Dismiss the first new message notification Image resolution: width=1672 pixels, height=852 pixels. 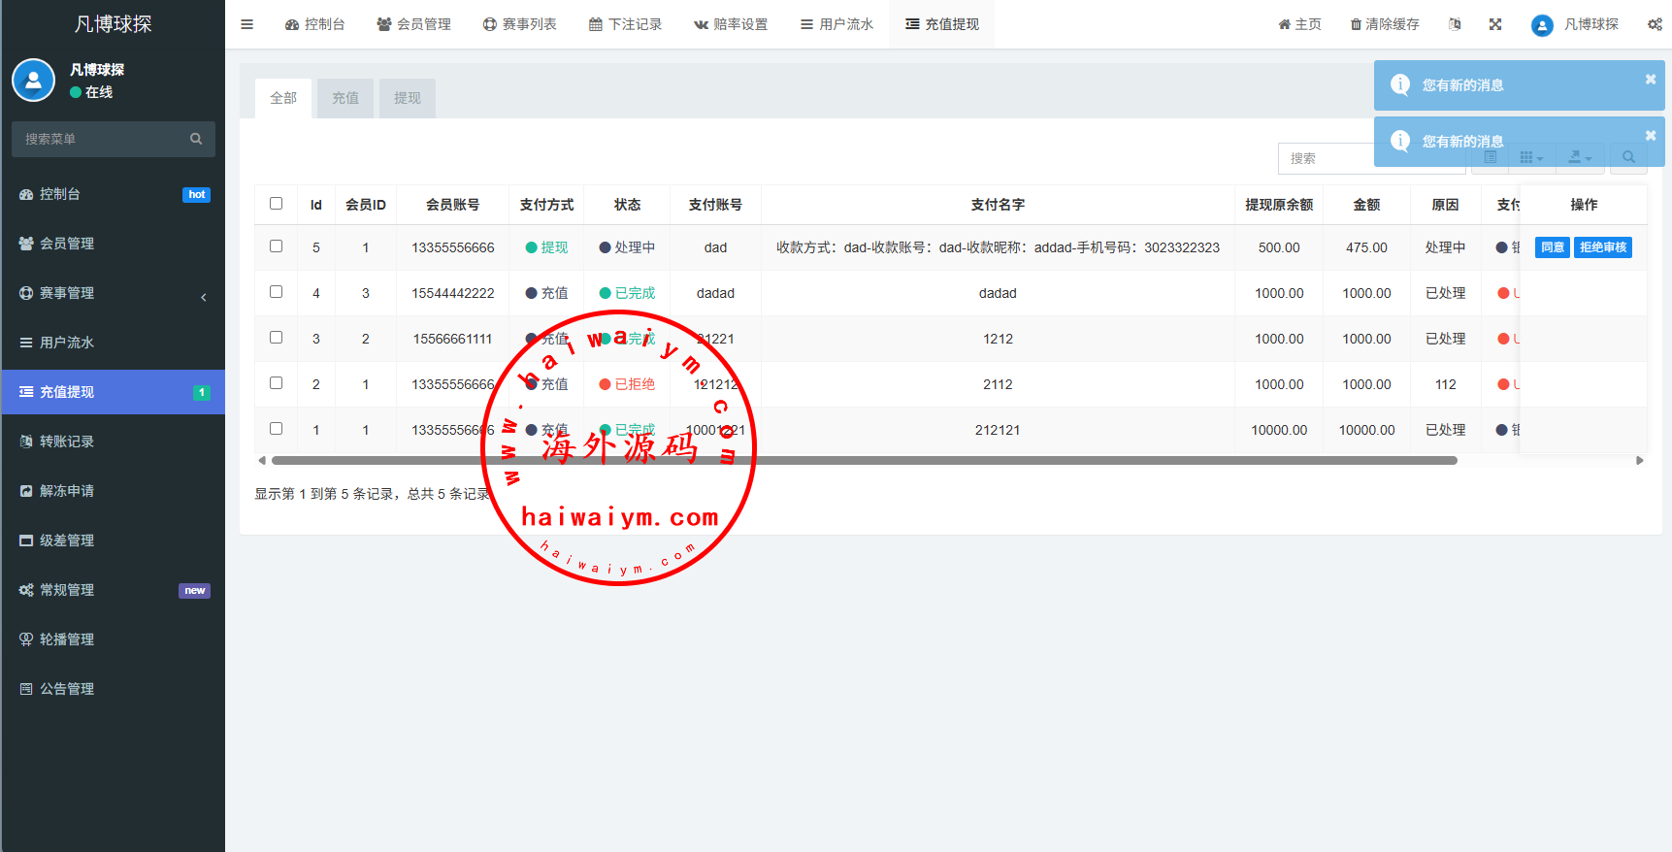tap(1650, 80)
